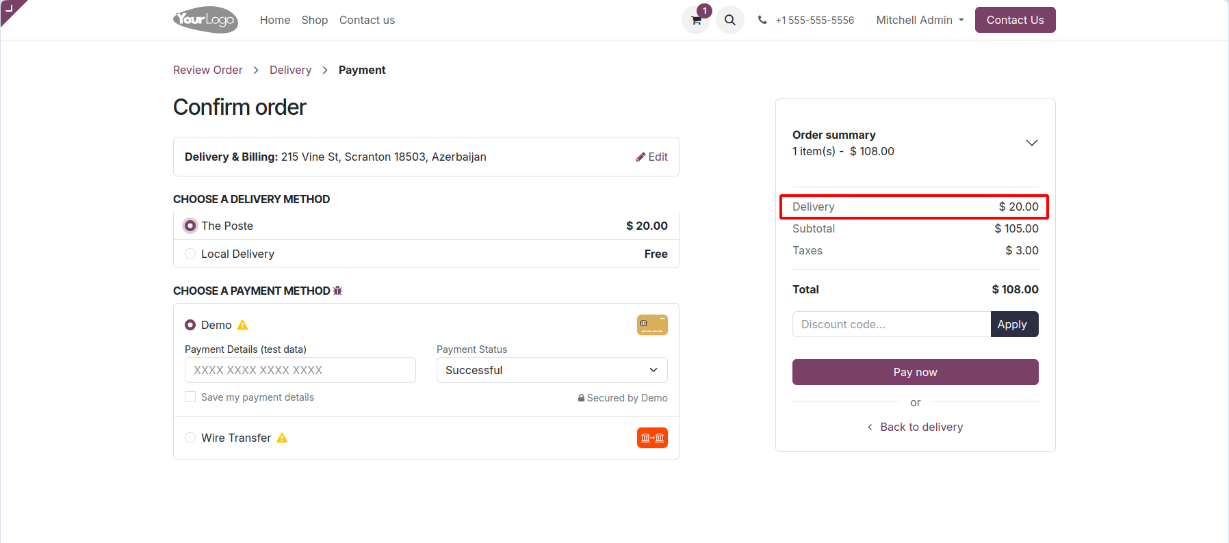The height and width of the screenshot is (543, 1229).
Task: Expand the Order summary chevron
Action: [x=1031, y=143]
